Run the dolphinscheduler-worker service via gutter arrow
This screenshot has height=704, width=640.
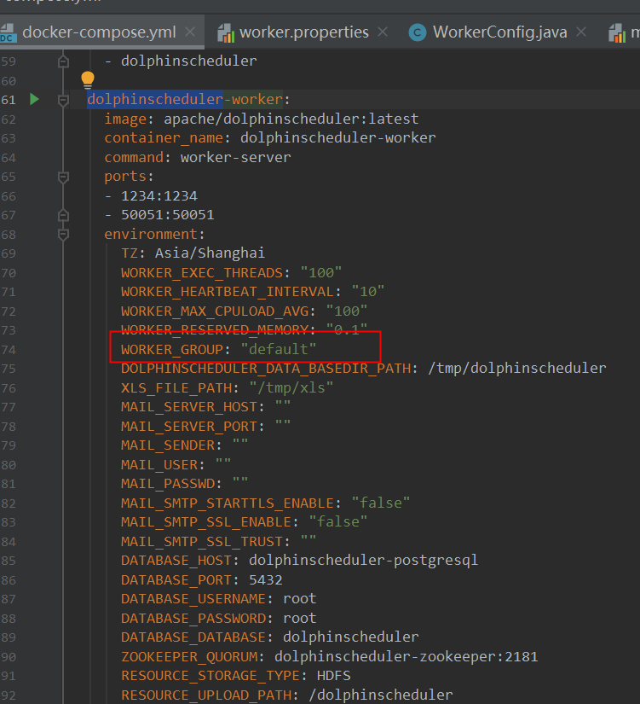click(x=34, y=99)
